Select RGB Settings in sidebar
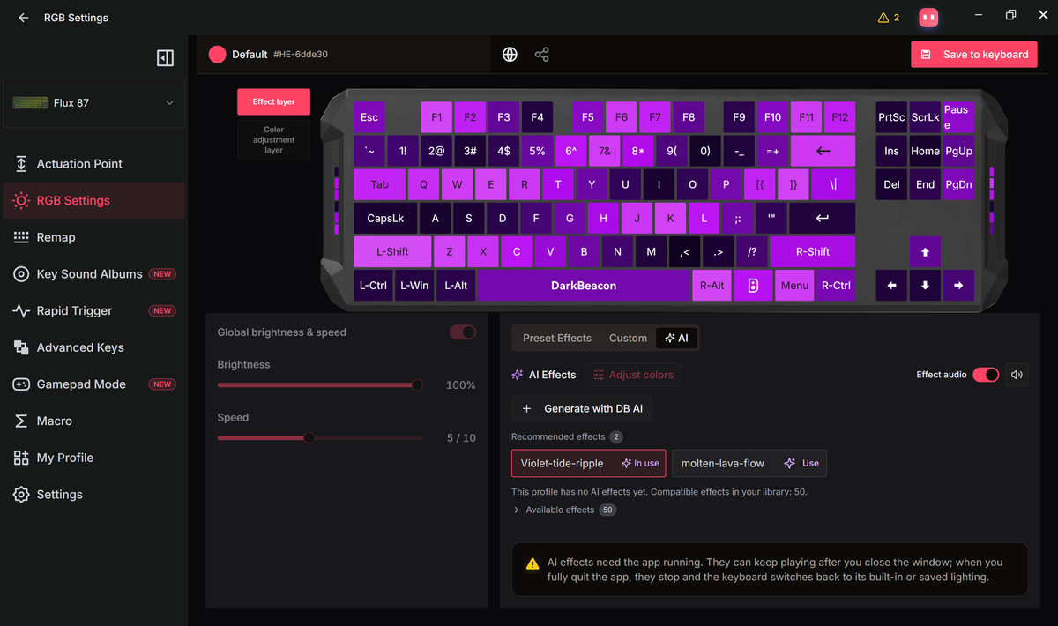 pyautogui.click(x=94, y=201)
